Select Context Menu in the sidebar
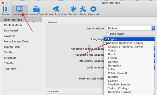 pos(21,25)
